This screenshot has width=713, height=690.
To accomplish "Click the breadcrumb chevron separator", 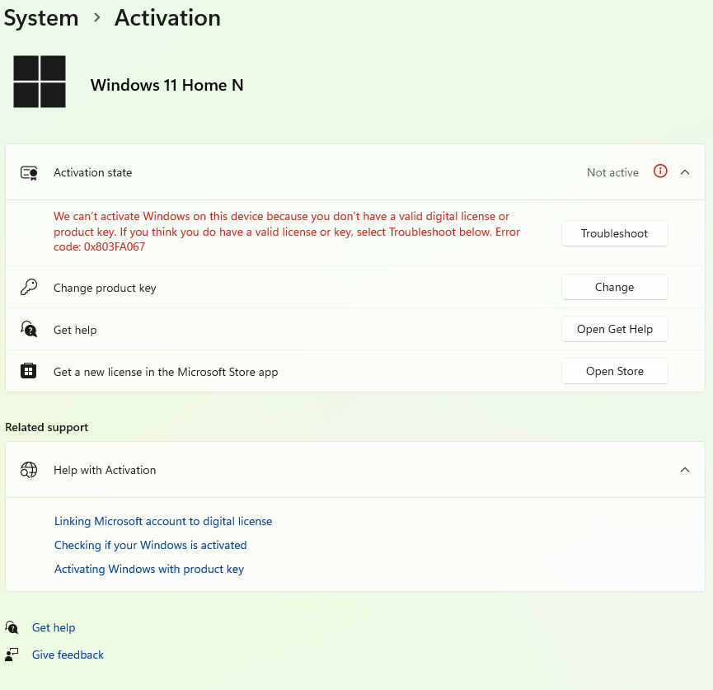I will click(x=96, y=18).
